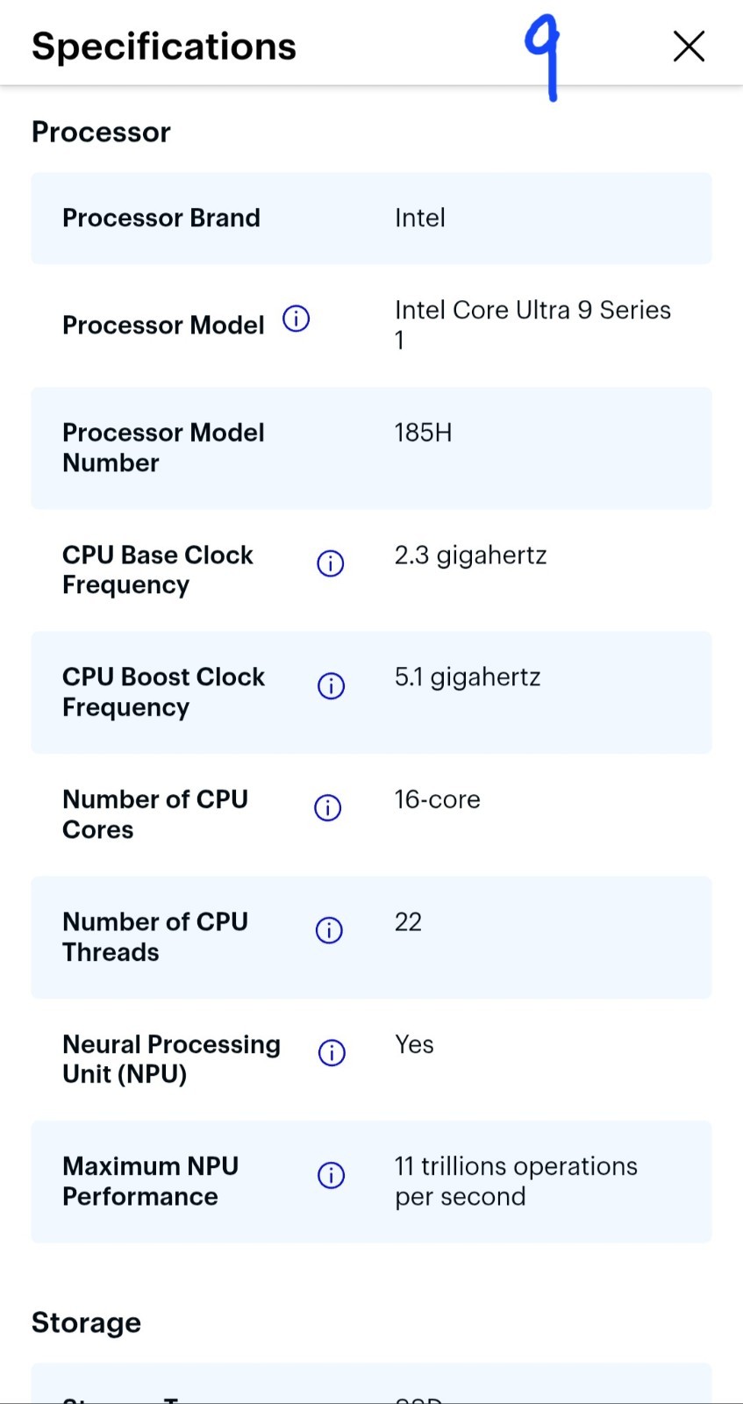The width and height of the screenshot is (743, 1404).
Task: Click the Processor section heading
Action: (101, 132)
